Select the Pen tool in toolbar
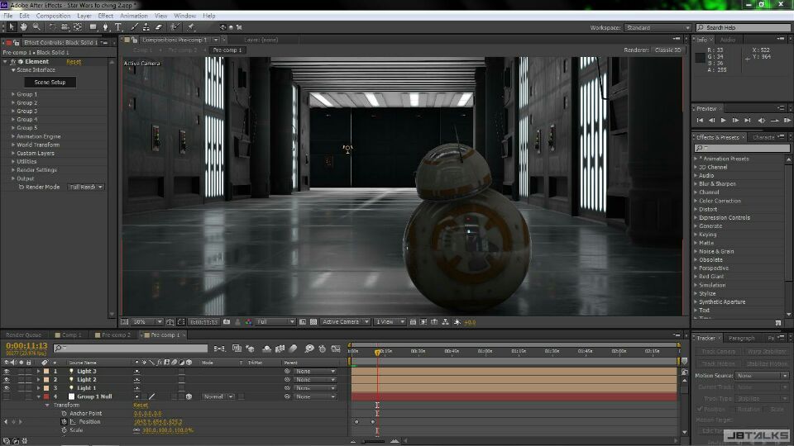This screenshot has width=794, height=446. (x=105, y=26)
